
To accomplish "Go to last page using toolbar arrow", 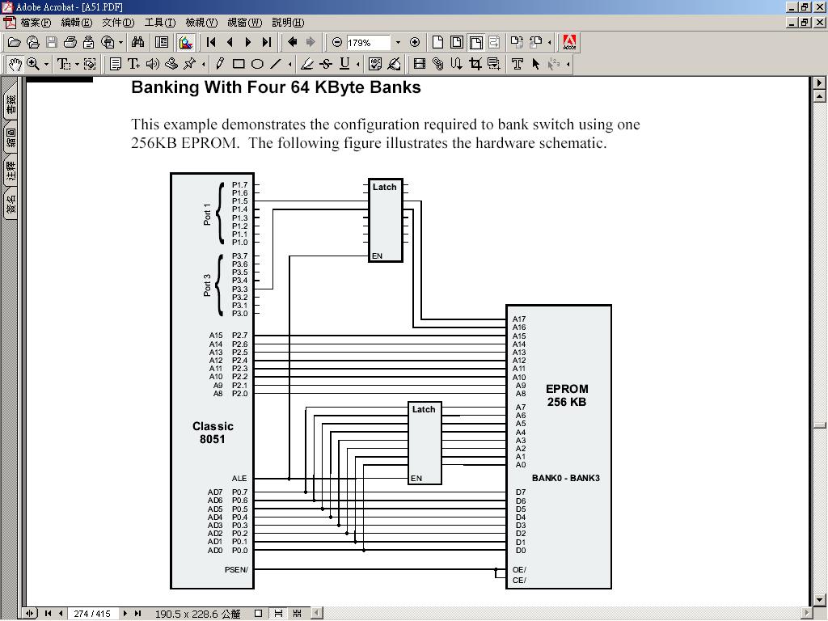I will pos(266,42).
